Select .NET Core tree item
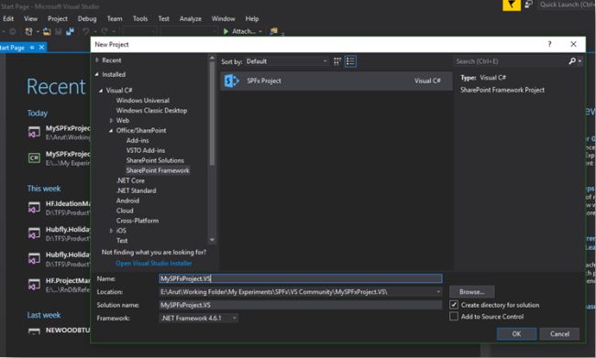Viewport: 596px width, 358px height. (x=130, y=180)
